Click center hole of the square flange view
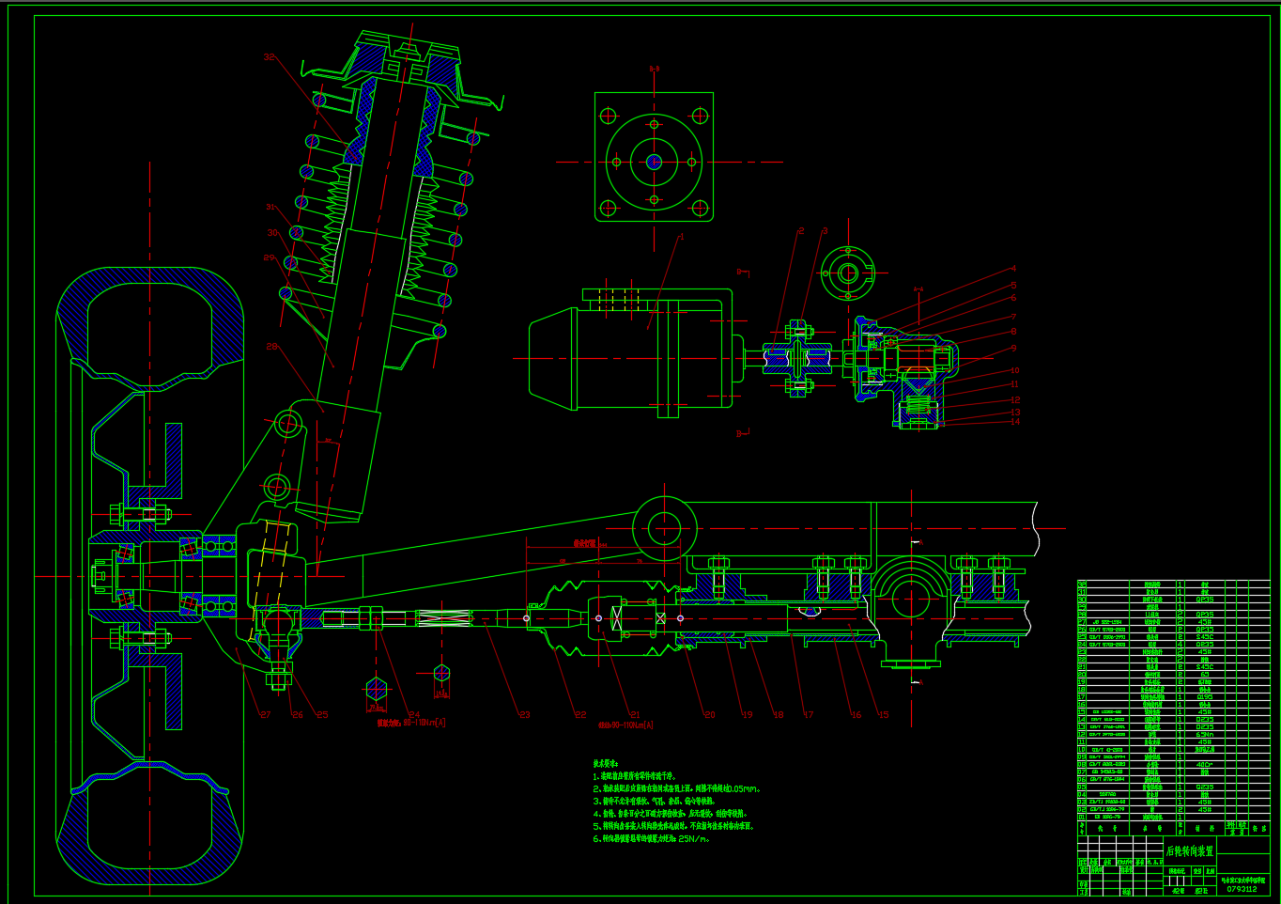1281x904 pixels. click(654, 162)
